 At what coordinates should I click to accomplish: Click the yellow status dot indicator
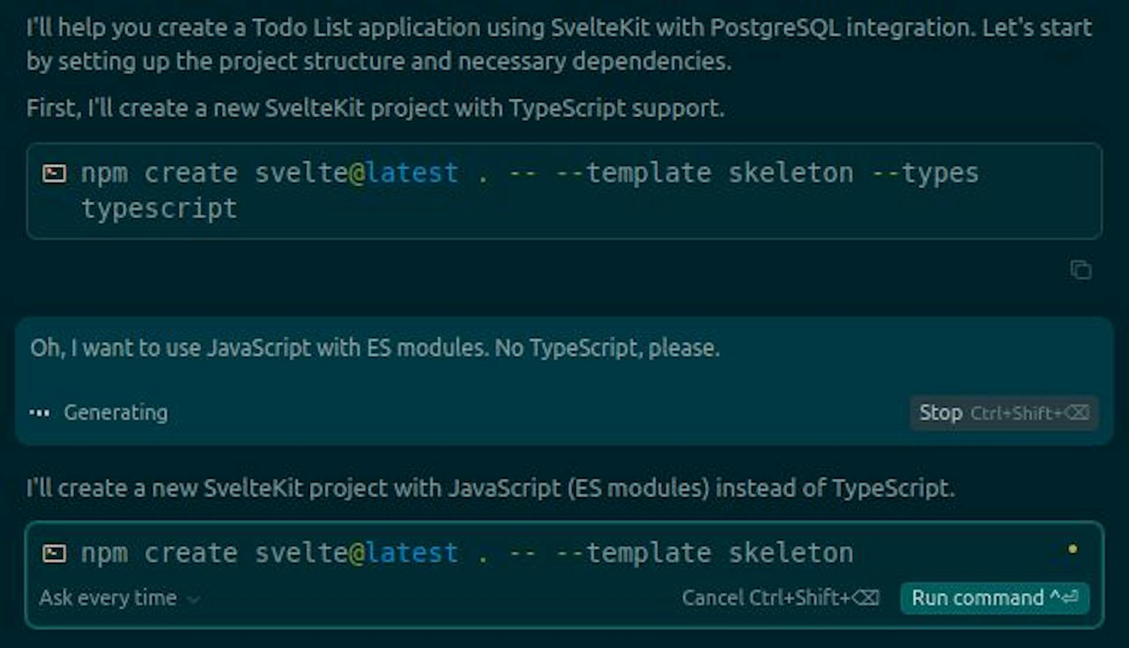click(x=1073, y=549)
